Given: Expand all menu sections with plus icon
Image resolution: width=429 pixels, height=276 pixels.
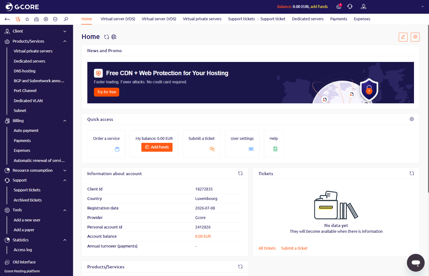Looking at the screenshot, I should [x=46, y=19].
